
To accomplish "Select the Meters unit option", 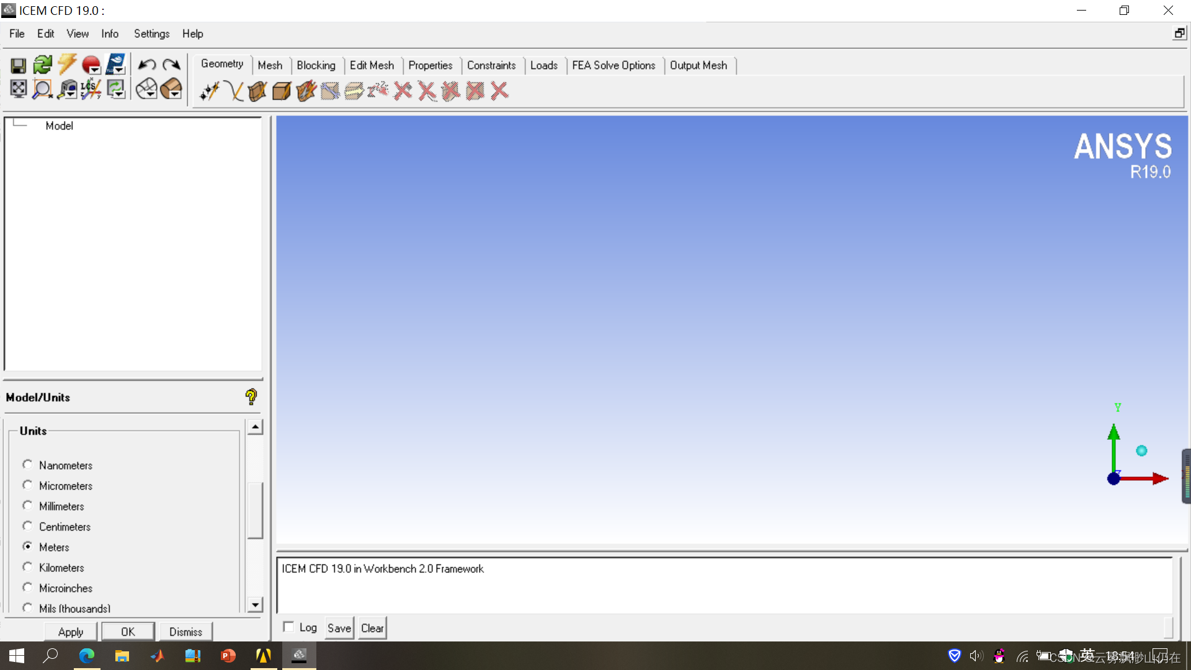I will click(x=28, y=547).
